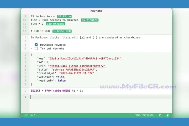Click the 1.12259 USD conversion result
This screenshot has height=126, width=189.
[62, 31]
